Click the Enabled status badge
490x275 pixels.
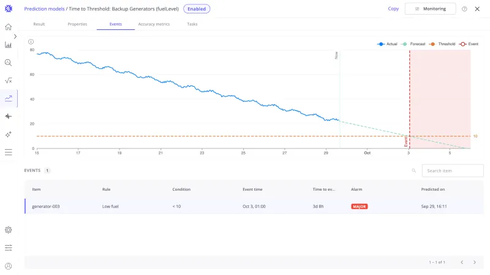197,9
